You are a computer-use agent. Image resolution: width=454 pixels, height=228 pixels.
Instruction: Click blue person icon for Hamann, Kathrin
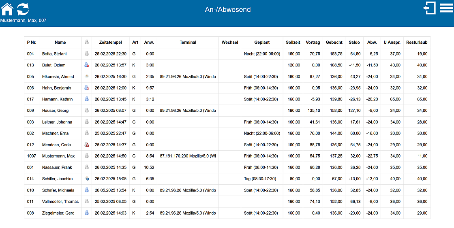click(86, 99)
